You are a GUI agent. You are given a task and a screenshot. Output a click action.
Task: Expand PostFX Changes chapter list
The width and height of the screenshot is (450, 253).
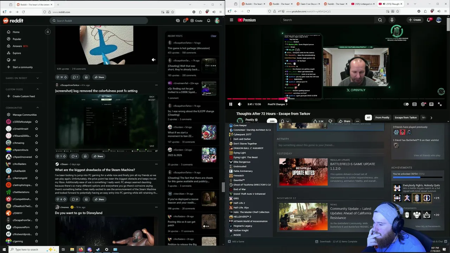click(278, 104)
